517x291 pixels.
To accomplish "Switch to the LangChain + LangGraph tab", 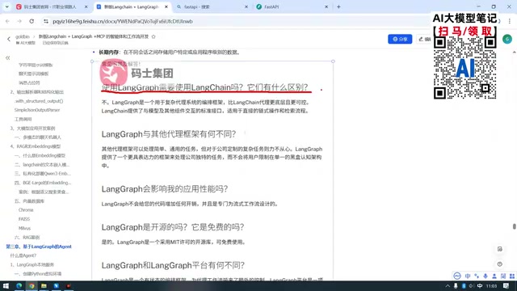I will pyautogui.click(x=132, y=6).
